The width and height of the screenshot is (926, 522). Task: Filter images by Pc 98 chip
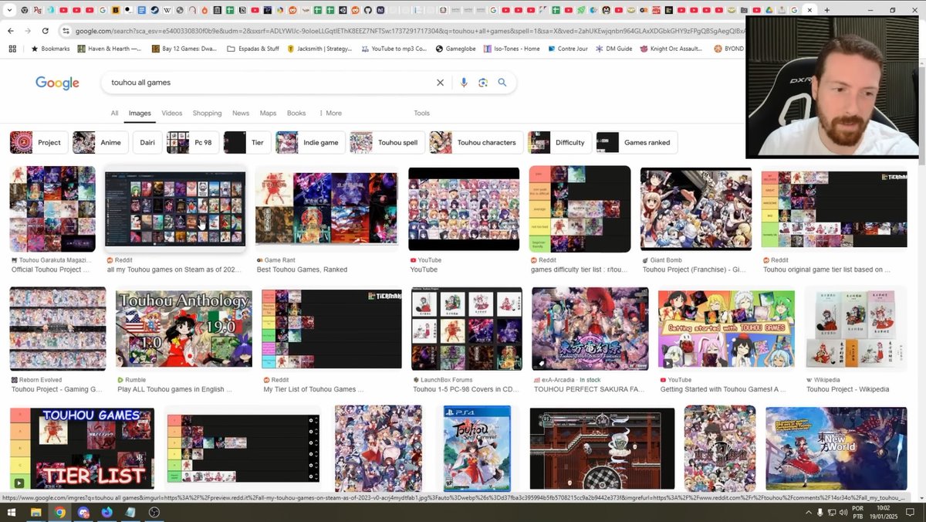pos(192,143)
